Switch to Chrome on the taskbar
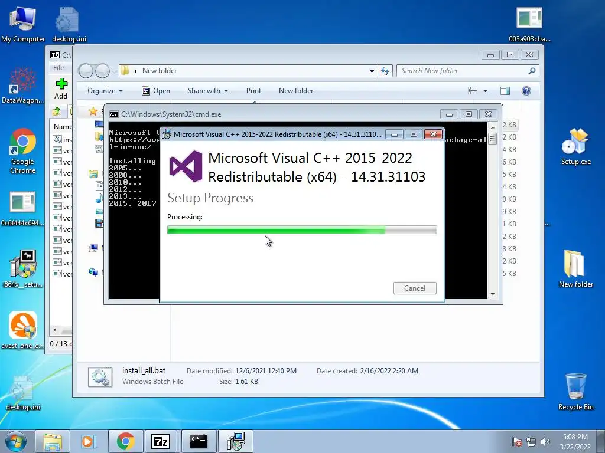 click(125, 441)
